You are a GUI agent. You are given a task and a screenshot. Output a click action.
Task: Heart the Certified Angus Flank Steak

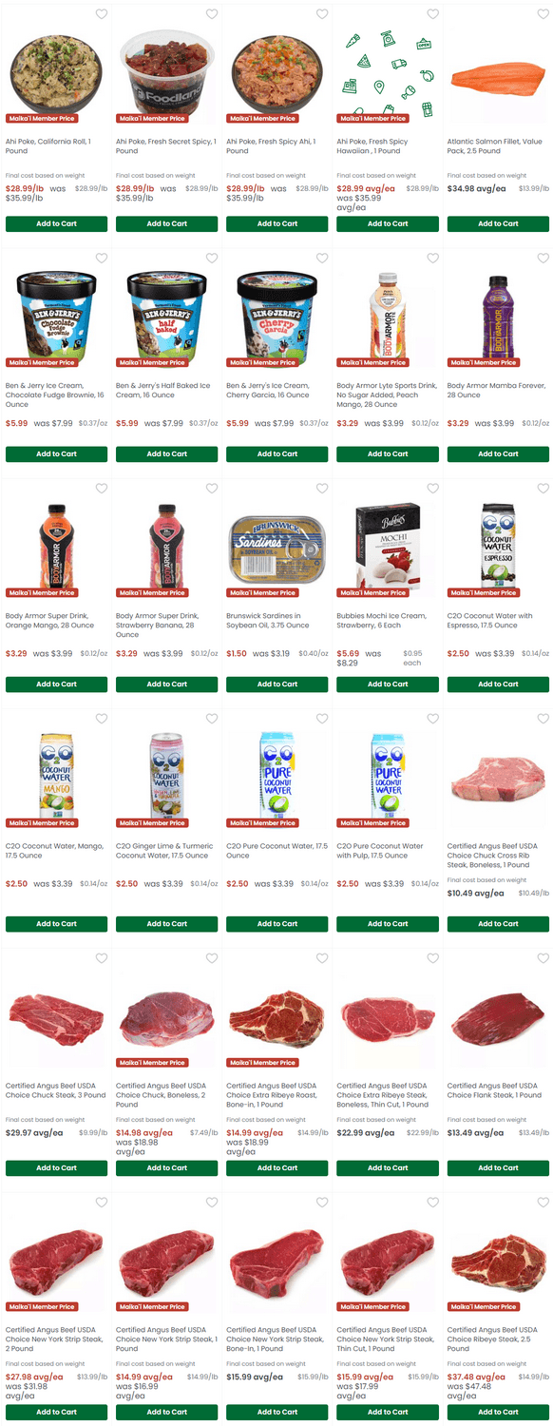543,958
